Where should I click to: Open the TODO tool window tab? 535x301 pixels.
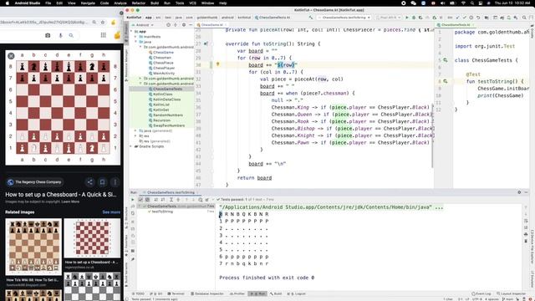[x=139, y=293]
